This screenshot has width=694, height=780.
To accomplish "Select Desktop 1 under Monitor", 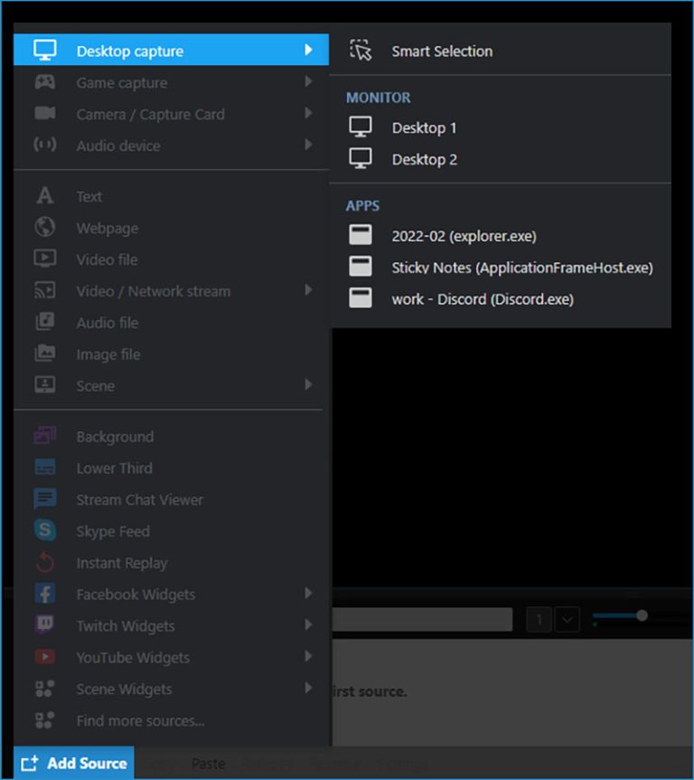I will [425, 128].
